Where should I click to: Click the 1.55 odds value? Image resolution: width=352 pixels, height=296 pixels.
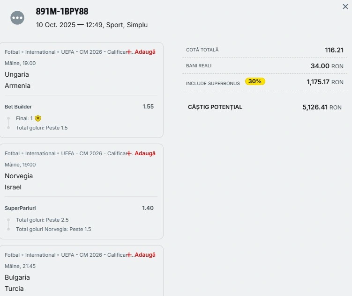pyautogui.click(x=148, y=107)
